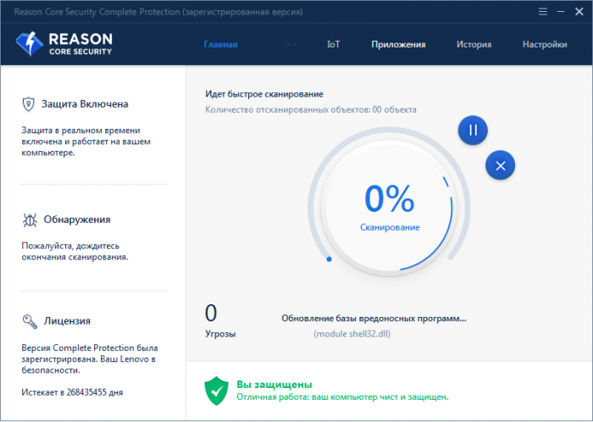The width and height of the screenshot is (593, 422).
Task: Click the key icon beside Лицензия
Action: pos(30,321)
